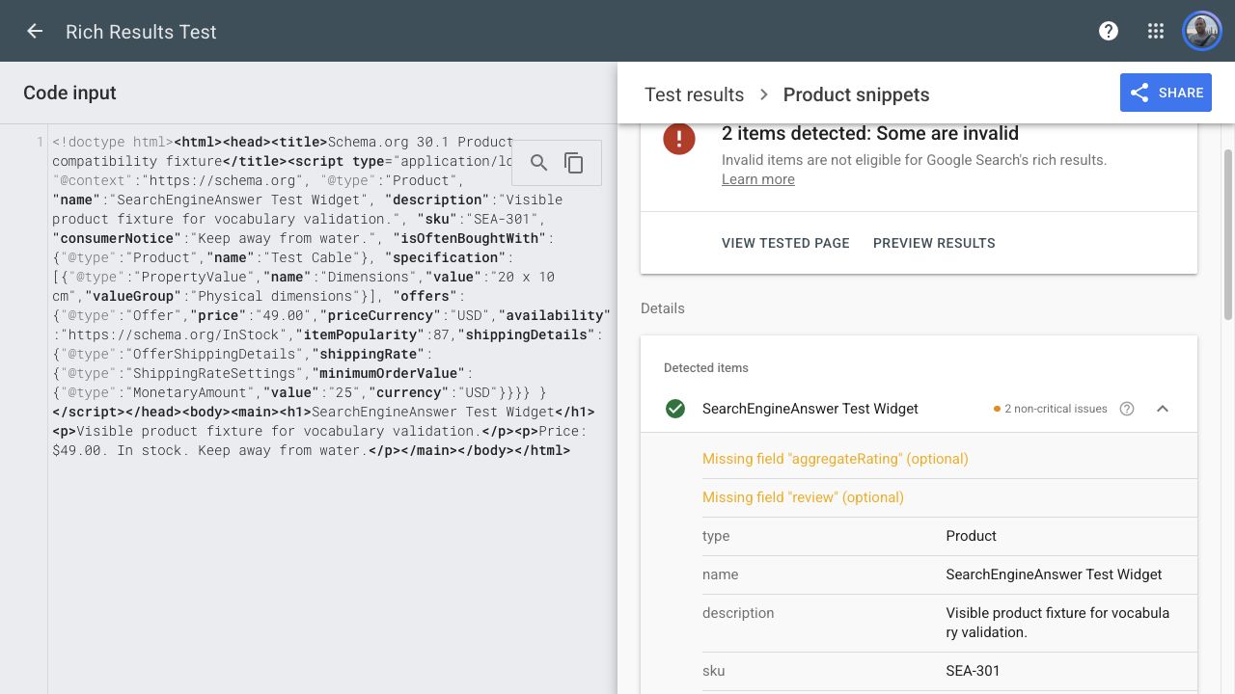Click the green check beside SearchEngineAnswer Test Widget
The width and height of the screenshot is (1235, 694).
coord(675,409)
